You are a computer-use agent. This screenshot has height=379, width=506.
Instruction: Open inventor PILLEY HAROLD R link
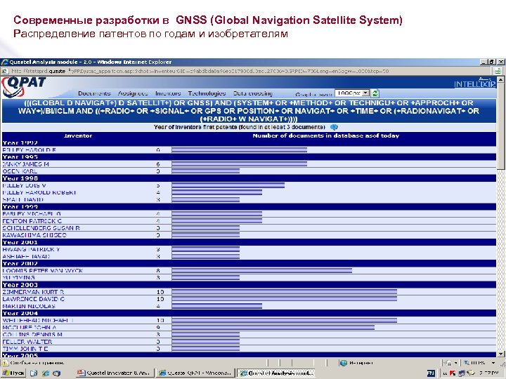[30, 150]
